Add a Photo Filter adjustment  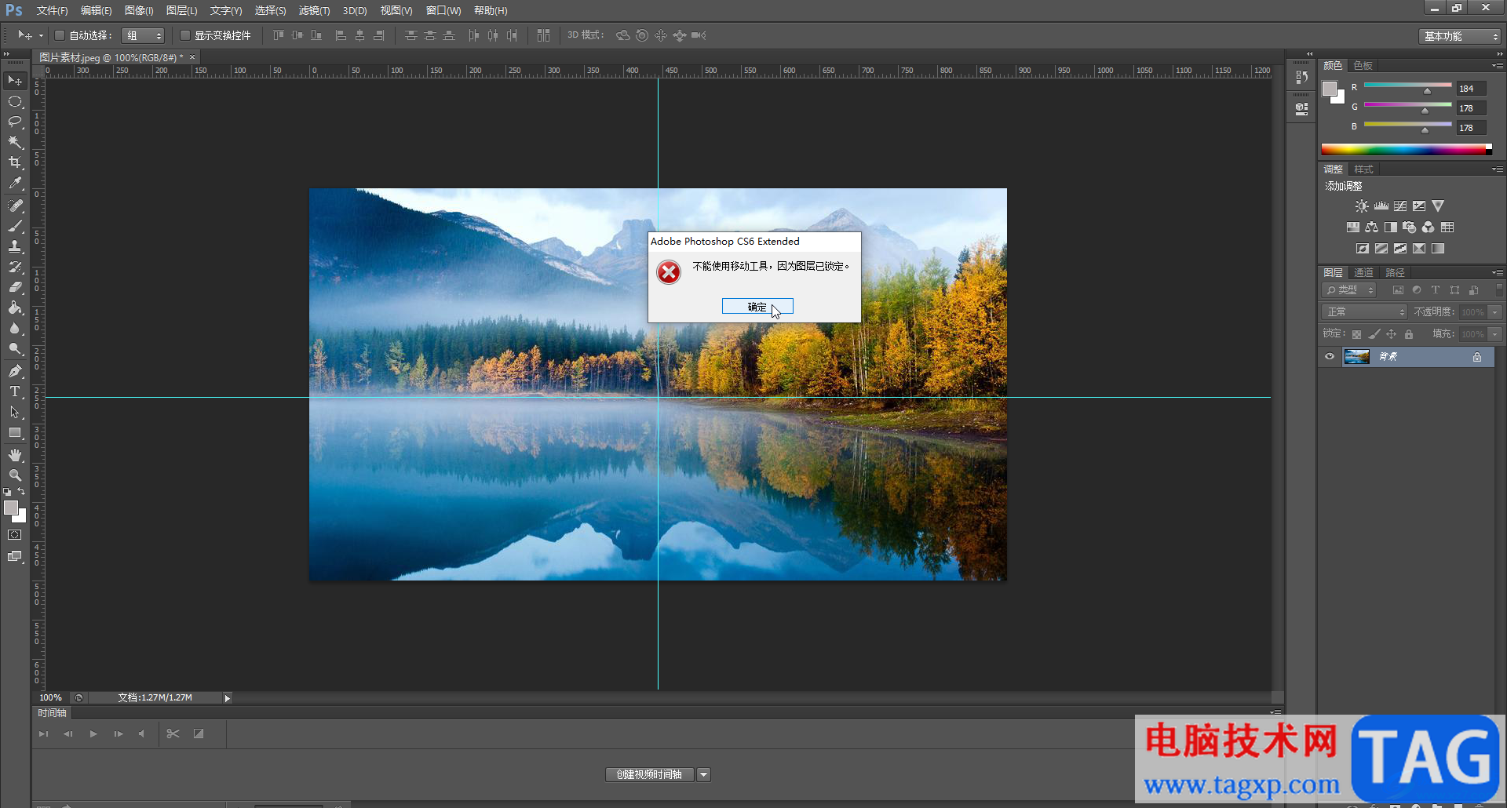(x=1410, y=227)
